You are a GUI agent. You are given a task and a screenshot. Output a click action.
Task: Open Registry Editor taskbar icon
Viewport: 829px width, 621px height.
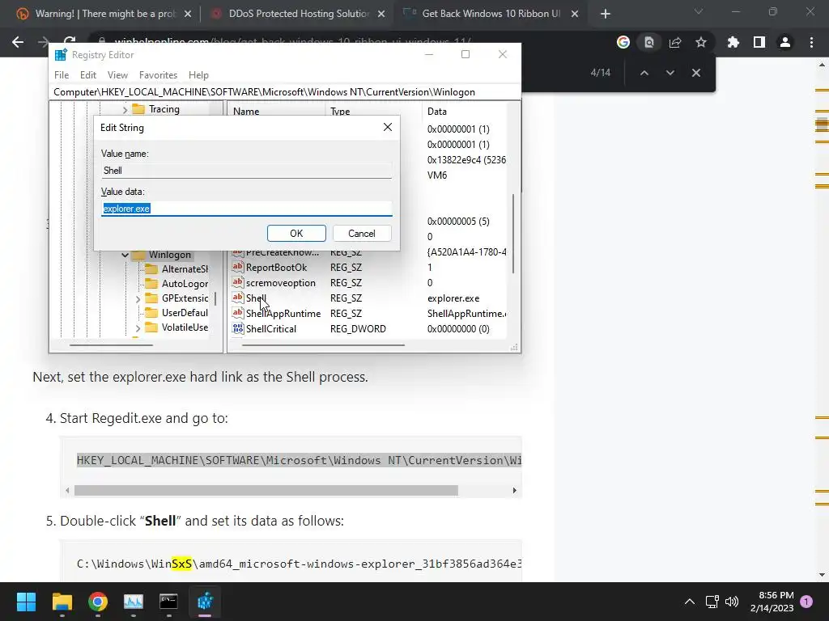[205, 602]
